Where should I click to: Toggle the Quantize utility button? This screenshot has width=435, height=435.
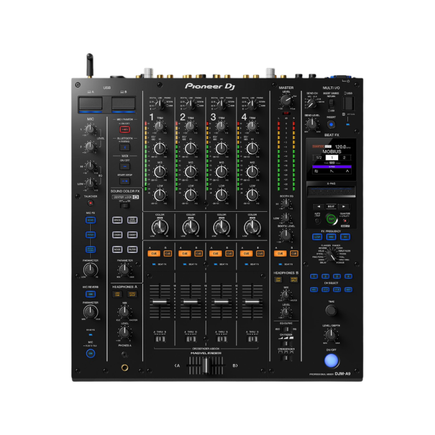pyautogui.click(x=345, y=221)
